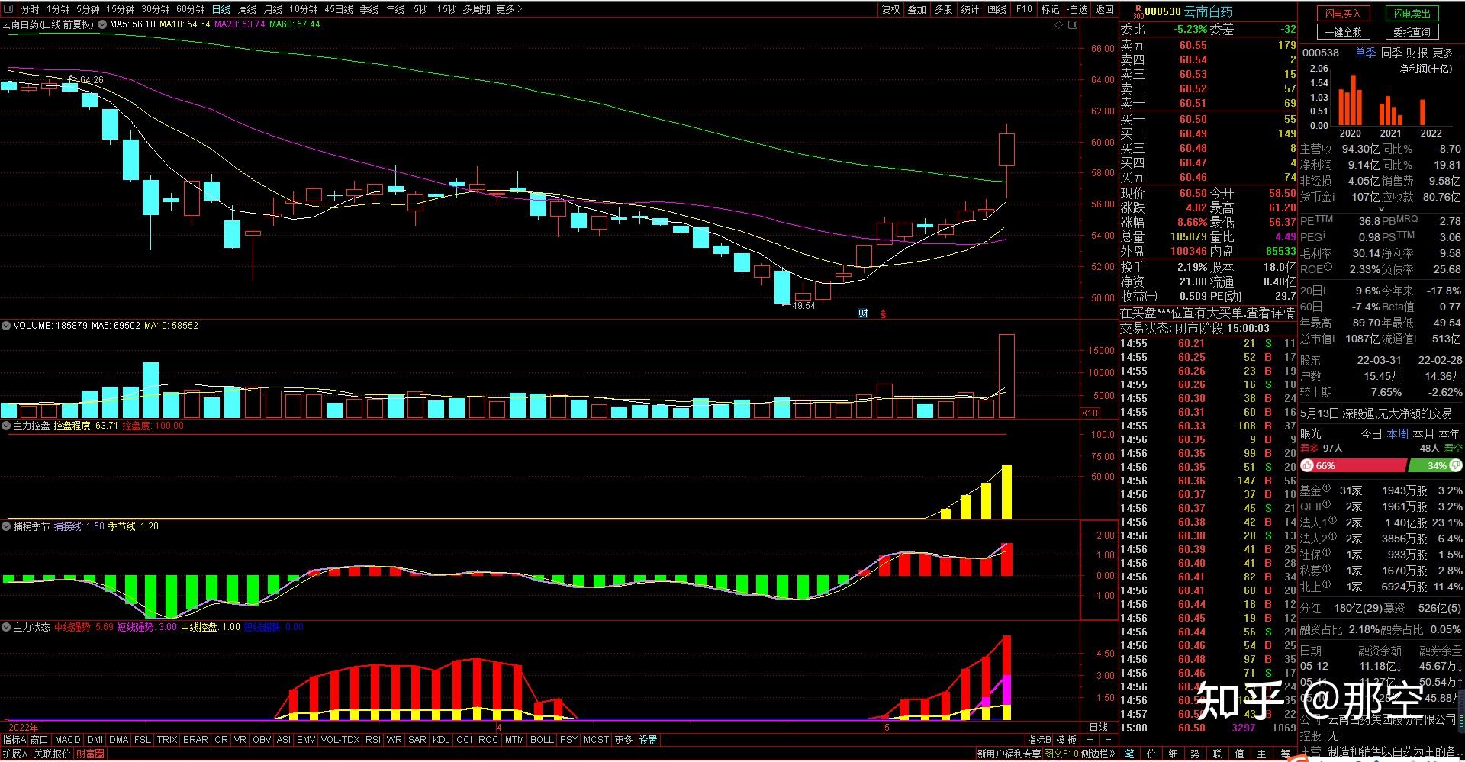1465x762 pixels.
Task: Click the 委托查询 button
Action: click(x=1412, y=32)
